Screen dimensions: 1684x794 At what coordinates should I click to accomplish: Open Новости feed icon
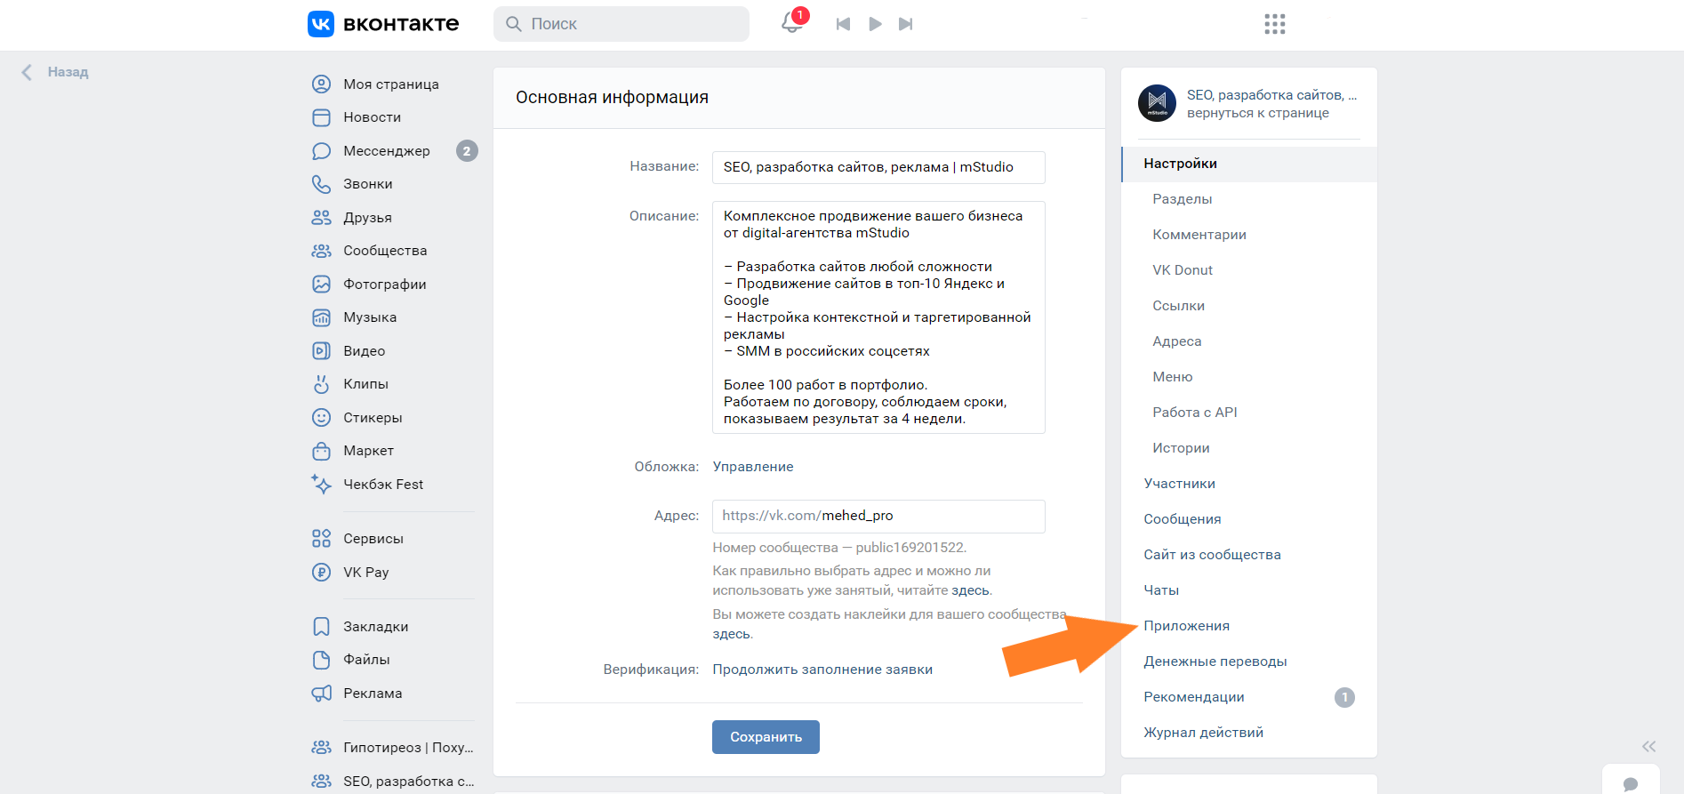pos(321,117)
